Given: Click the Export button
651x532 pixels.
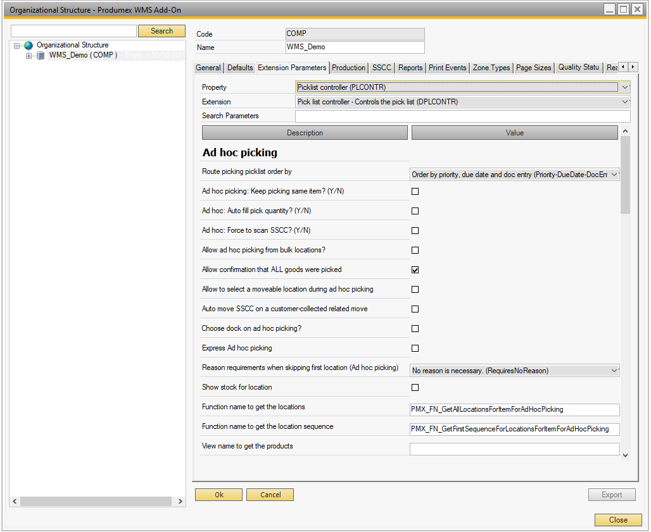Looking at the screenshot, I should coord(612,494).
